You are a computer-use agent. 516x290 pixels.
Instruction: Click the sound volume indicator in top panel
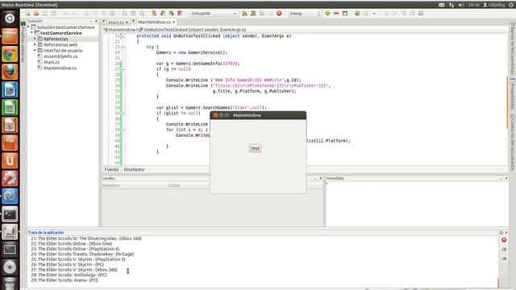pos(460,5)
